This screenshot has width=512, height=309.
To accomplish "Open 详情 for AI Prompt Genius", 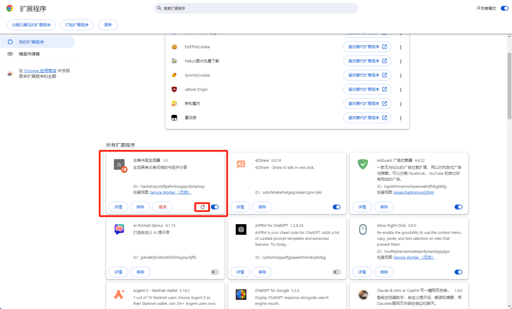I will 118,272.
